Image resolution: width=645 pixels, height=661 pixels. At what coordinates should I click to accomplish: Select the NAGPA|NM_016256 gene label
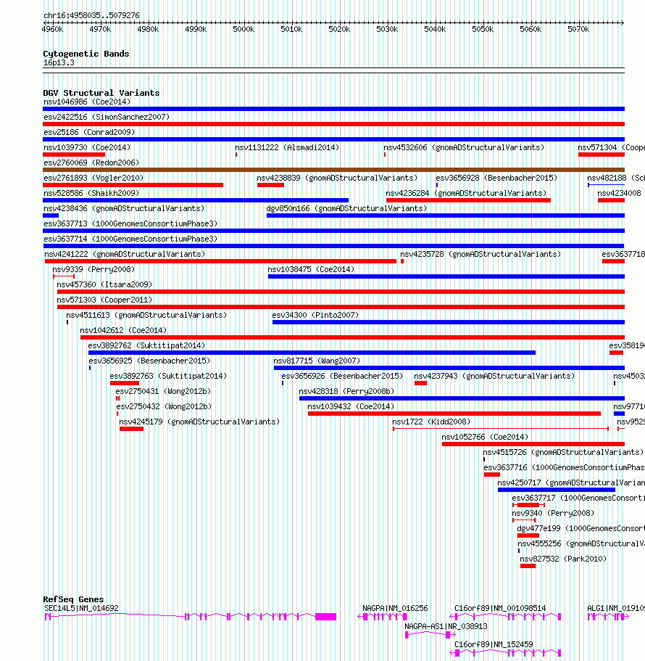pos(396,608)
